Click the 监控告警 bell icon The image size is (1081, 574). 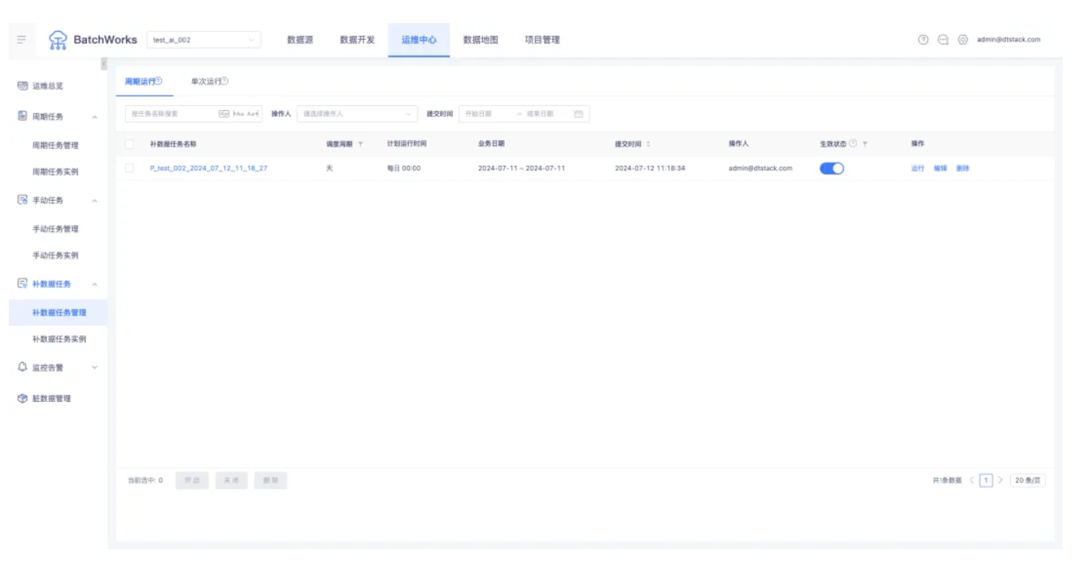click(22, 368)
